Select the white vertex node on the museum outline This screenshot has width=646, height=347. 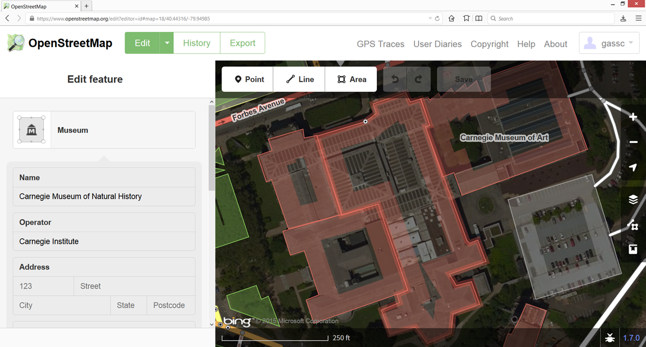(x=365, y=122)
